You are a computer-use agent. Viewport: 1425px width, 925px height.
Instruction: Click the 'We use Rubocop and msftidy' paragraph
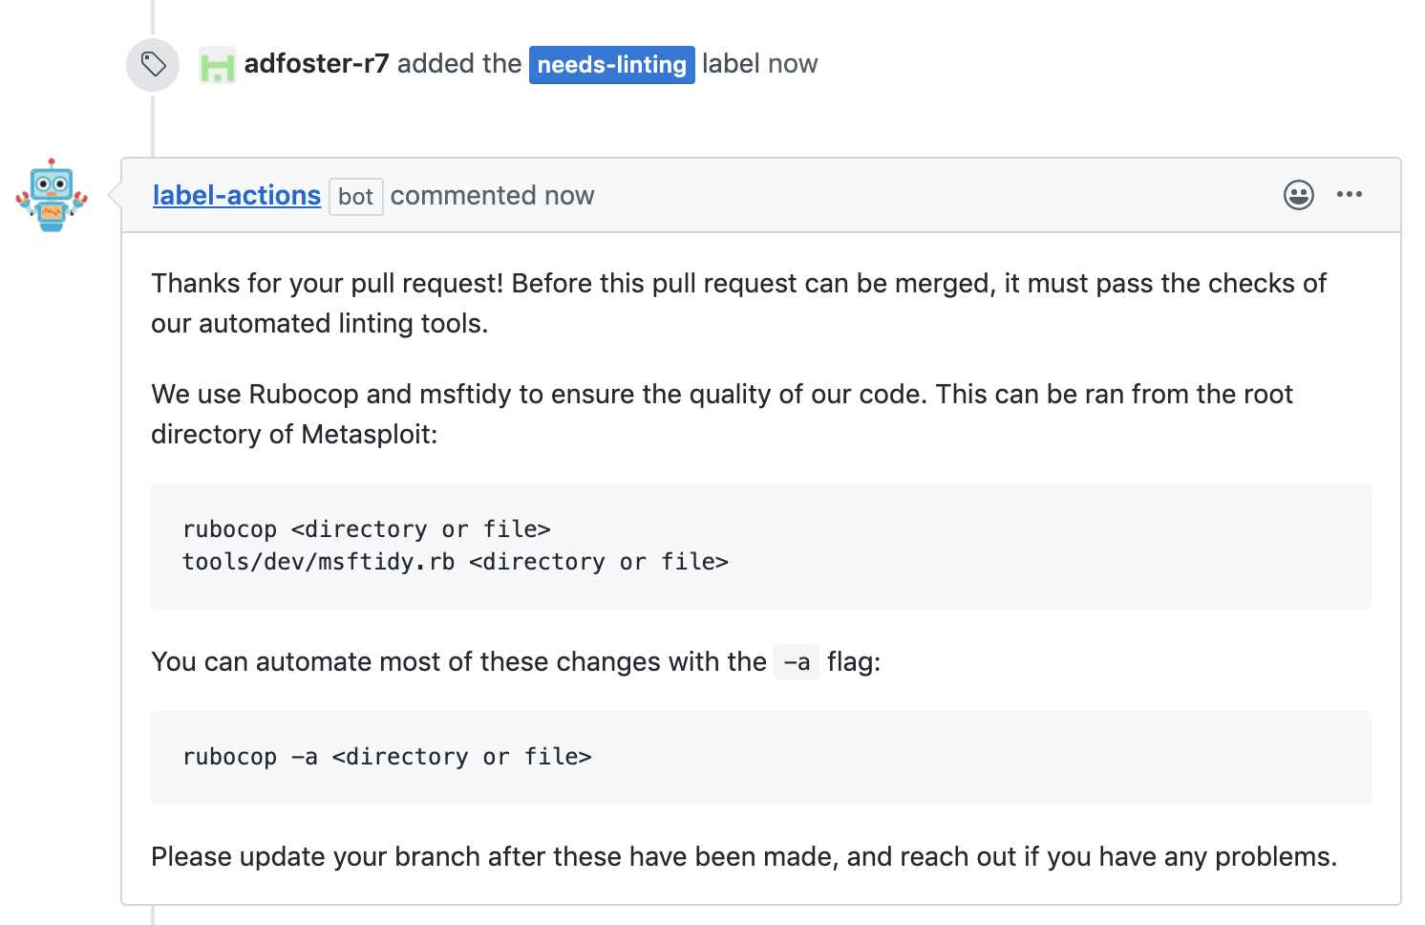point(722,414)
